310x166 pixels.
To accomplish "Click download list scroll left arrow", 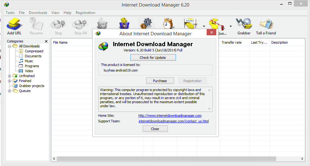I will 54,159.
